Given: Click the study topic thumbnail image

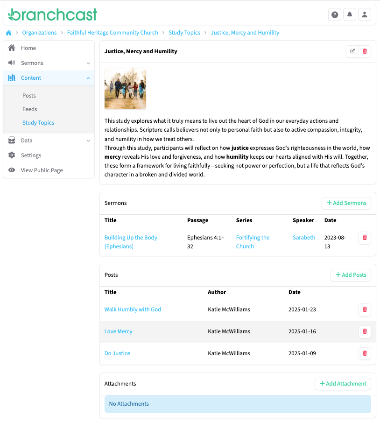Looking at the screenshot, I should tap(125, 89).
